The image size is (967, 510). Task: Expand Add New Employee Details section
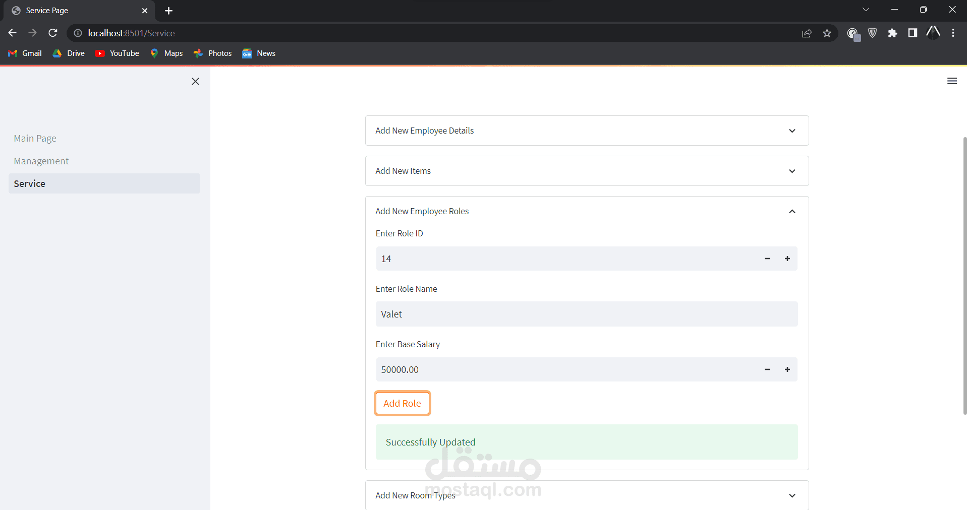tap(587, 131)
